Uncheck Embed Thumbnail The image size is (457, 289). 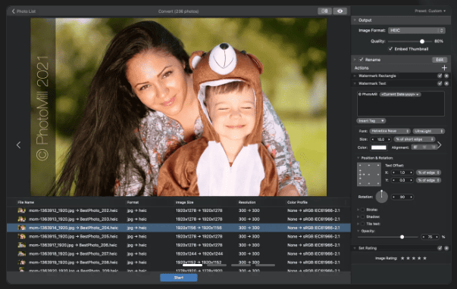(390, 49)
